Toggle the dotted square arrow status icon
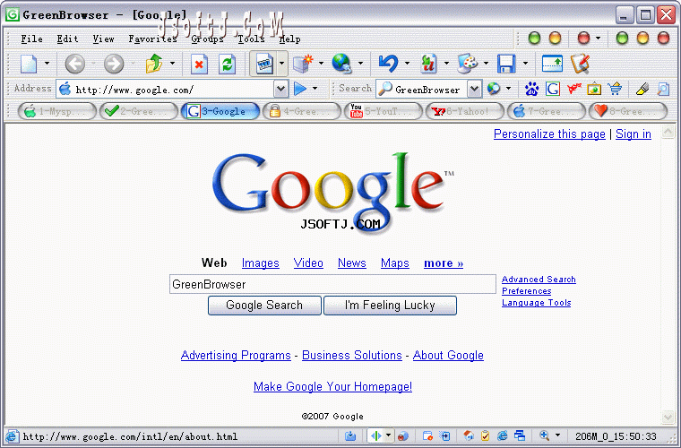Image resolution: width=681 pixels, height=448 pixels. [x=444, y=435]
